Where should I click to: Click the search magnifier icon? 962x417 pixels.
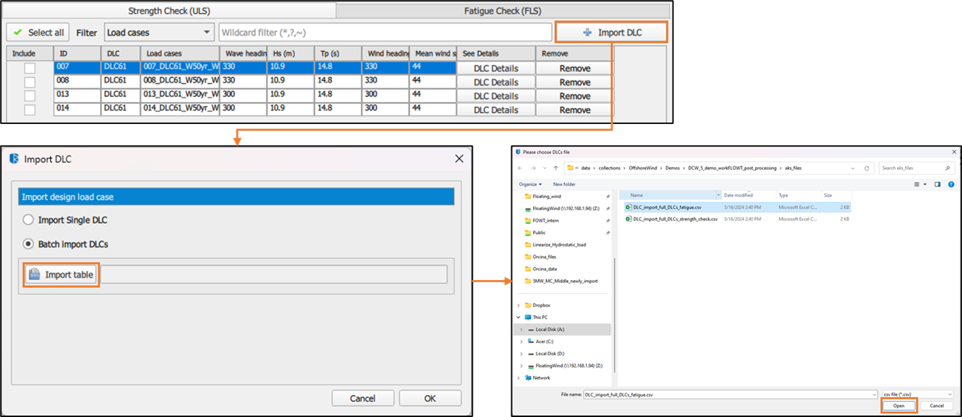tap(948, 168)
